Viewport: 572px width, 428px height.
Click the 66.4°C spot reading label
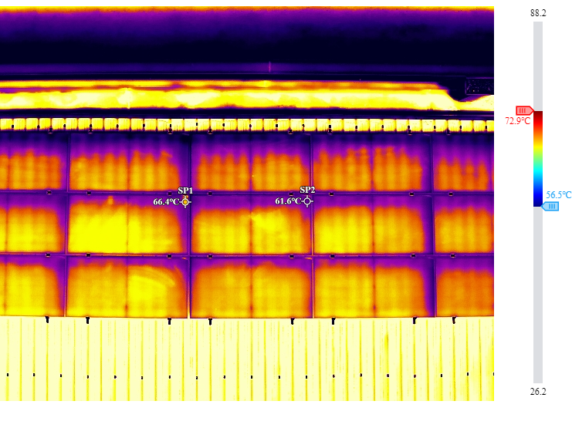tap(166, 202)
